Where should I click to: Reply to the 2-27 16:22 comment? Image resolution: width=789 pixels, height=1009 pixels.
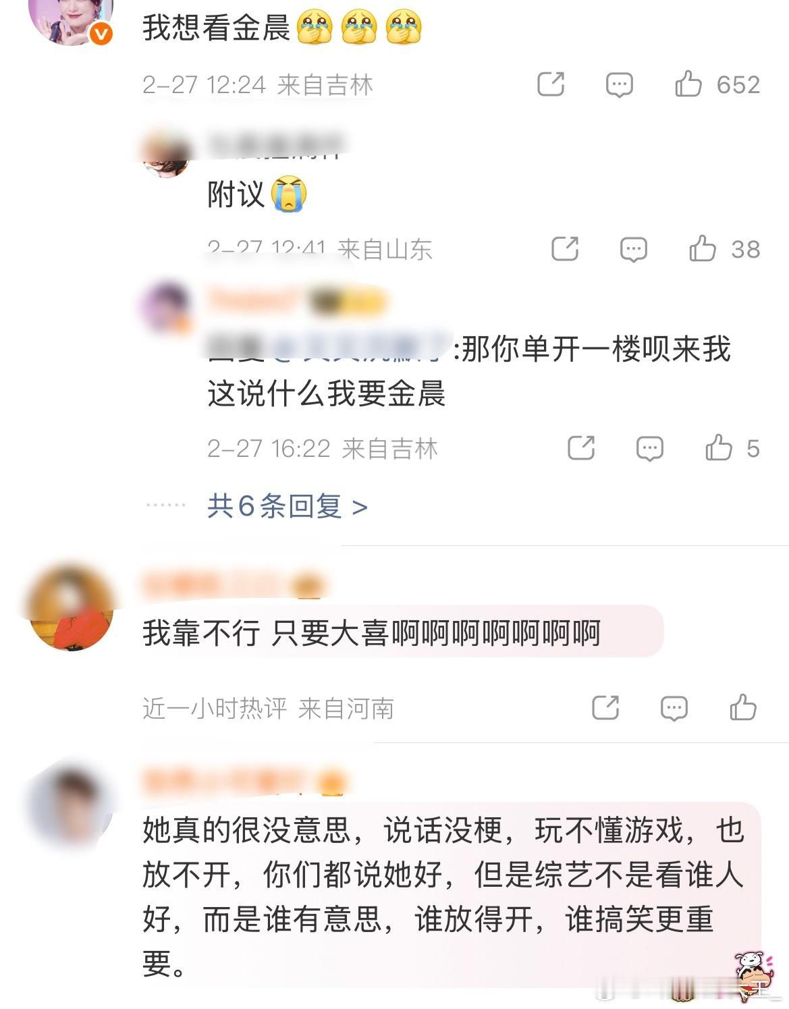coord(649,449)
